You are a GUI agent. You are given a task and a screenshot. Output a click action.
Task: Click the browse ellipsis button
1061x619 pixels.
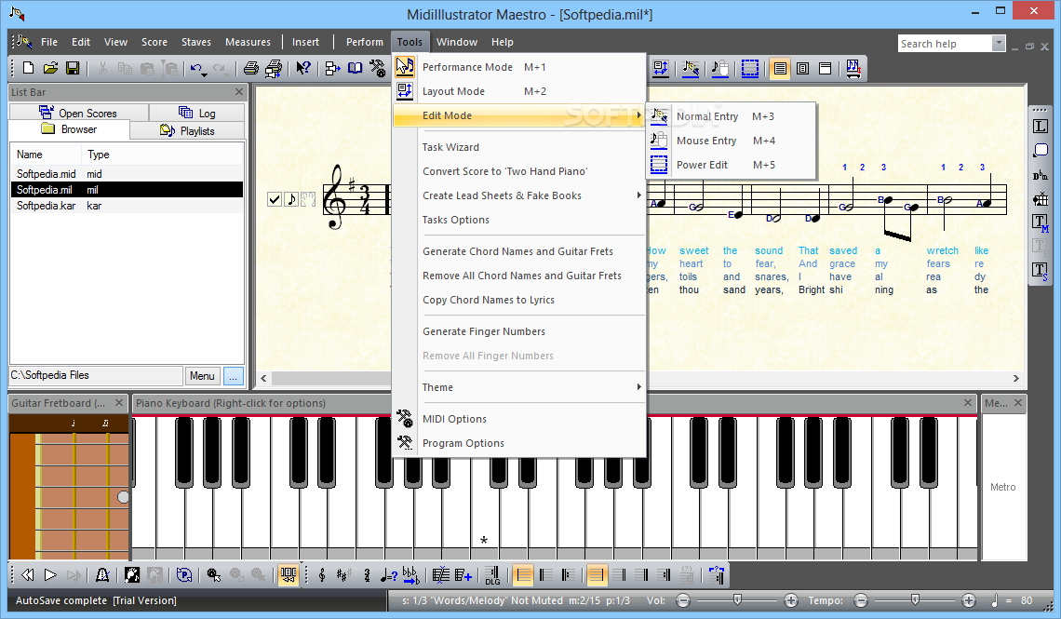point(233,375)
